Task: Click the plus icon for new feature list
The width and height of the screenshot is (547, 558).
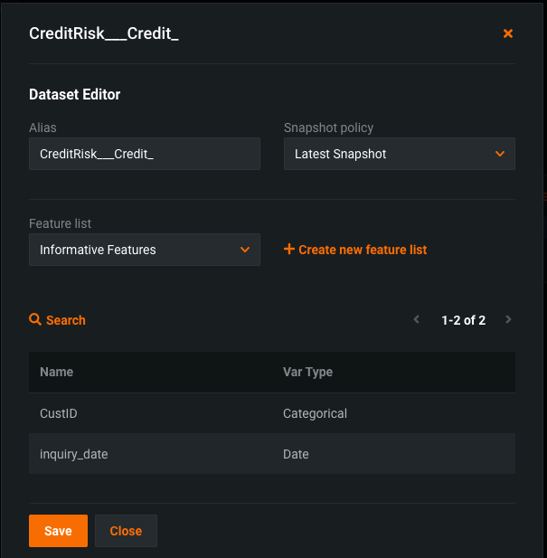Action: [x=289, y=249]
